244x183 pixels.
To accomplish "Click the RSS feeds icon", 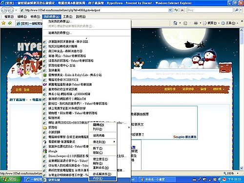I will (x=185, y=23).
